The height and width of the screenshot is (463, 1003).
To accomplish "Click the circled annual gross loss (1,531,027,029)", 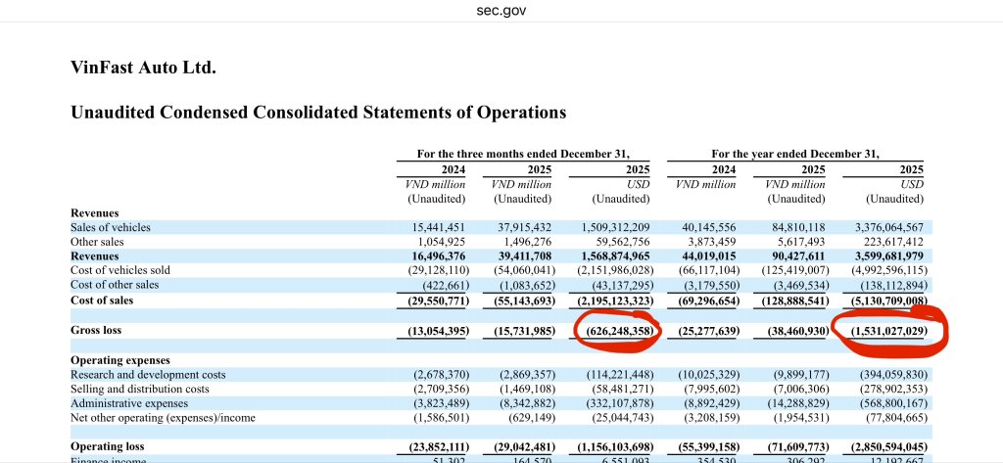I will 890,331.
